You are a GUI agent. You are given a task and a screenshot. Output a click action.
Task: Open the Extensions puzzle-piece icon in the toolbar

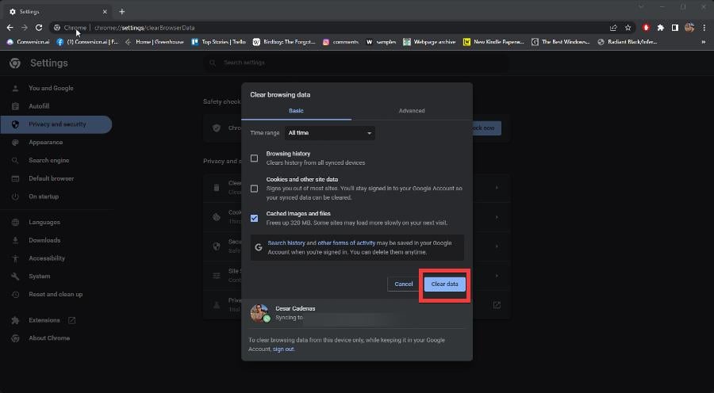pos(660,28)
